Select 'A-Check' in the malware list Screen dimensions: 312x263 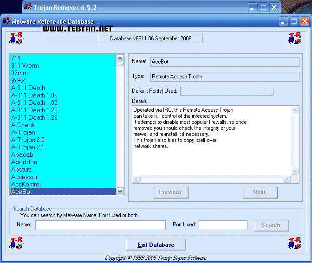click(x=63, y=125)
